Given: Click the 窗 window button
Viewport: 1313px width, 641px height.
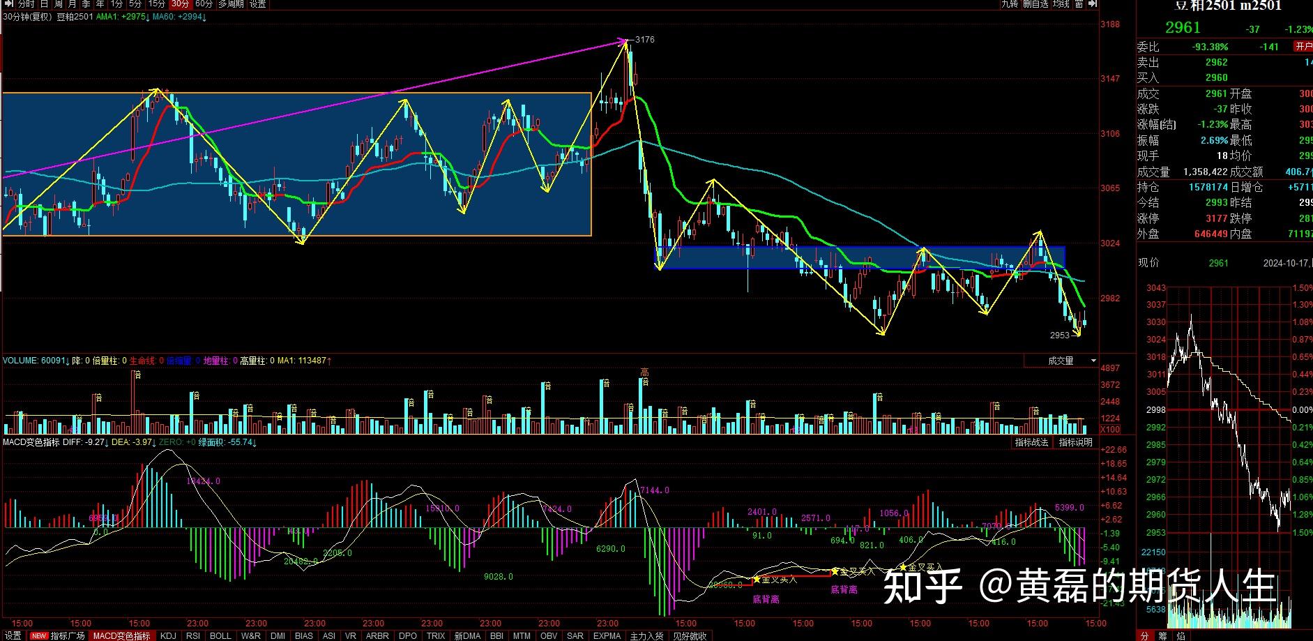Looking at the screenshot, I should [1079, 4].
